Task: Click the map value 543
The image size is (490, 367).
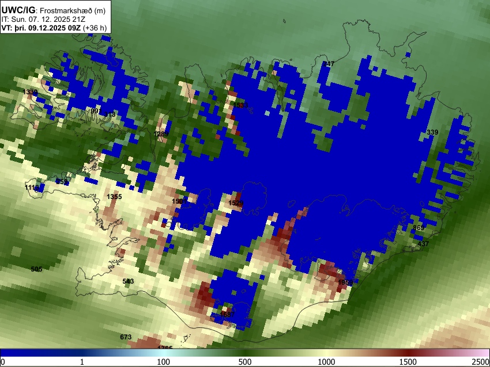Action: [128, 281]
